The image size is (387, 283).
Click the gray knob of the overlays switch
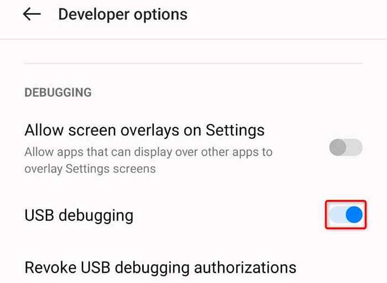[x=338, y=147]
